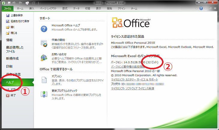Click the Save icon in quick access toolbar
Screen dimensions: 219x130
(x=9, y=3)
